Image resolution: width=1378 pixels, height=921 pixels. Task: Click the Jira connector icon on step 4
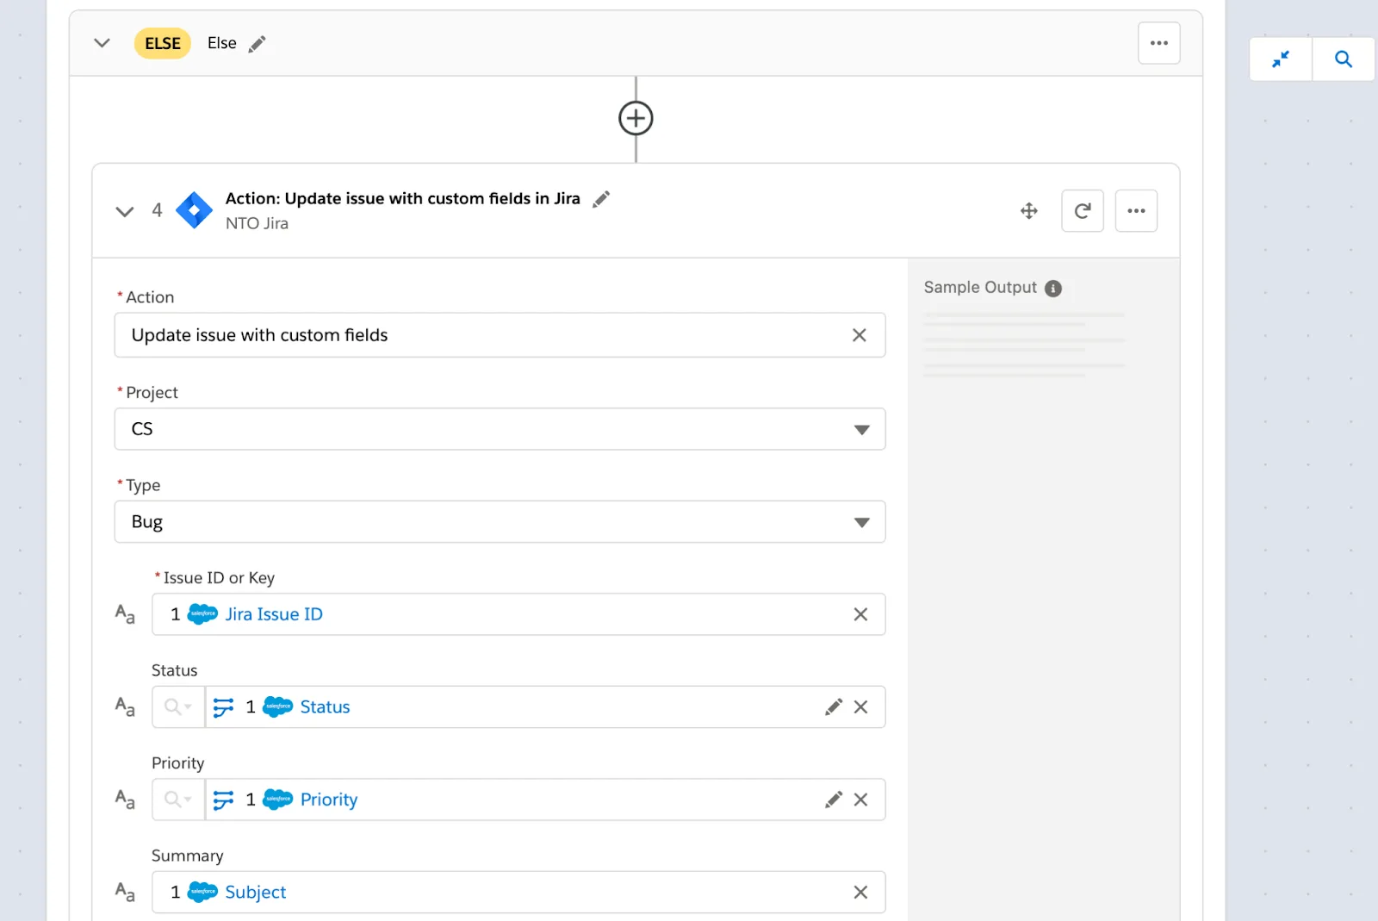[x=194, y=209]
